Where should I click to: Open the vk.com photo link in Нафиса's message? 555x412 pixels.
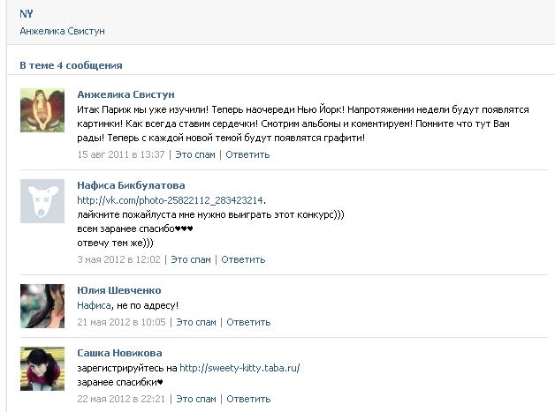pos(171,200)
